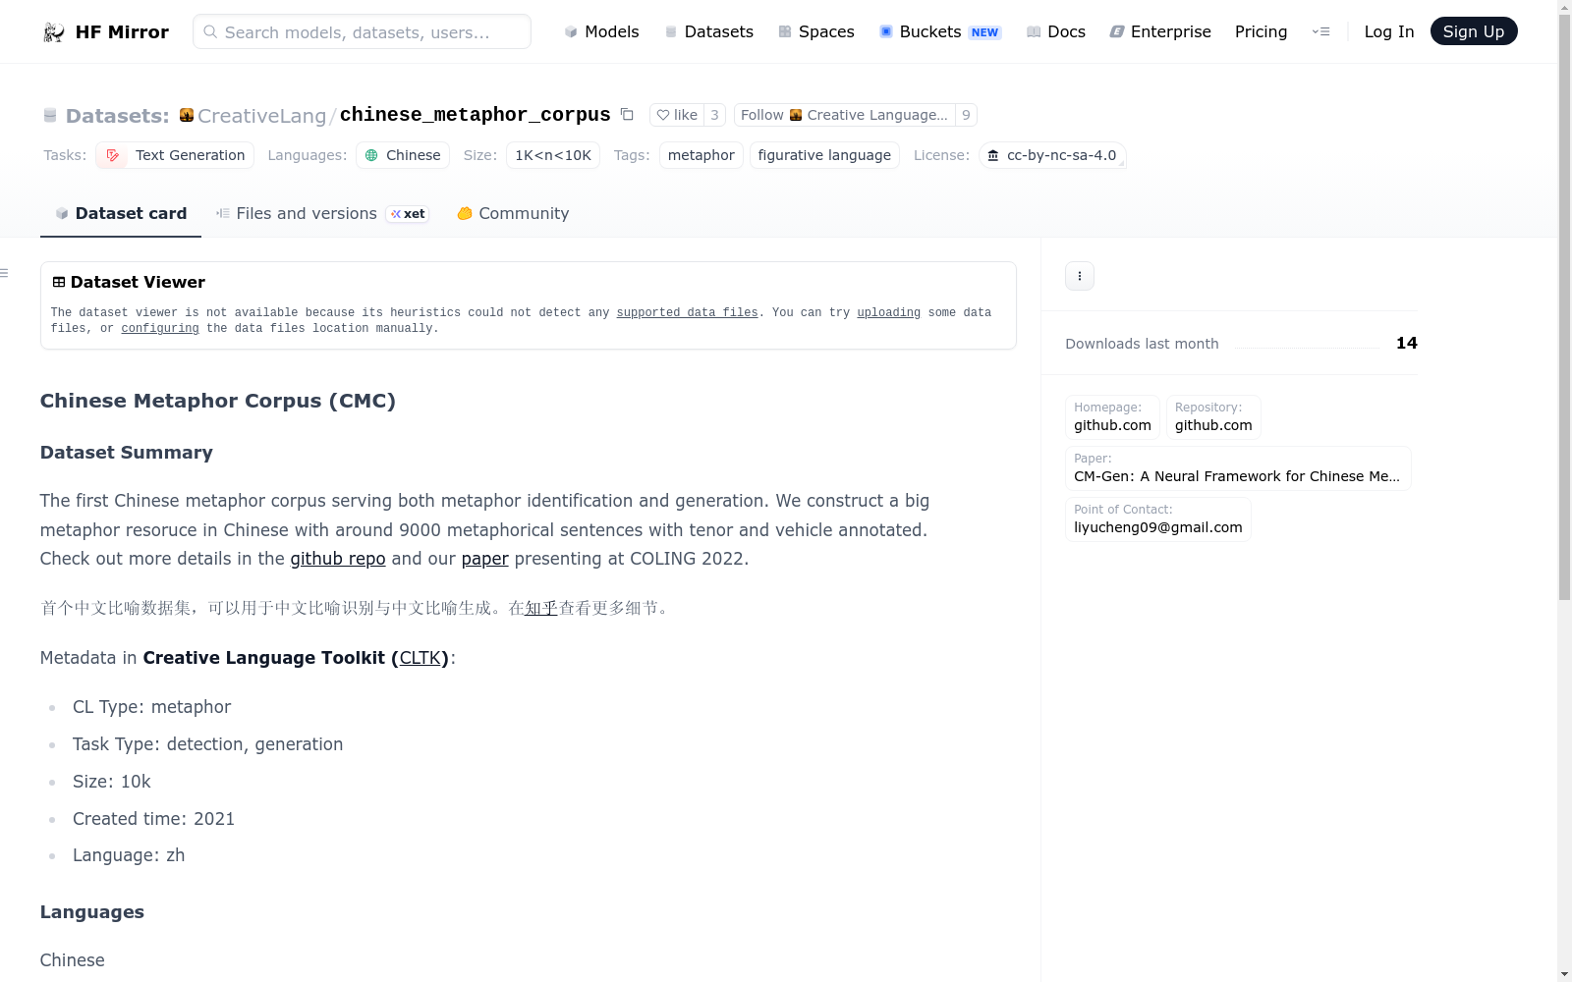The width and height of the screenshot is (1572, 982).
Task: Open the Spaces navigation item
Action: (x=816, y=31)
